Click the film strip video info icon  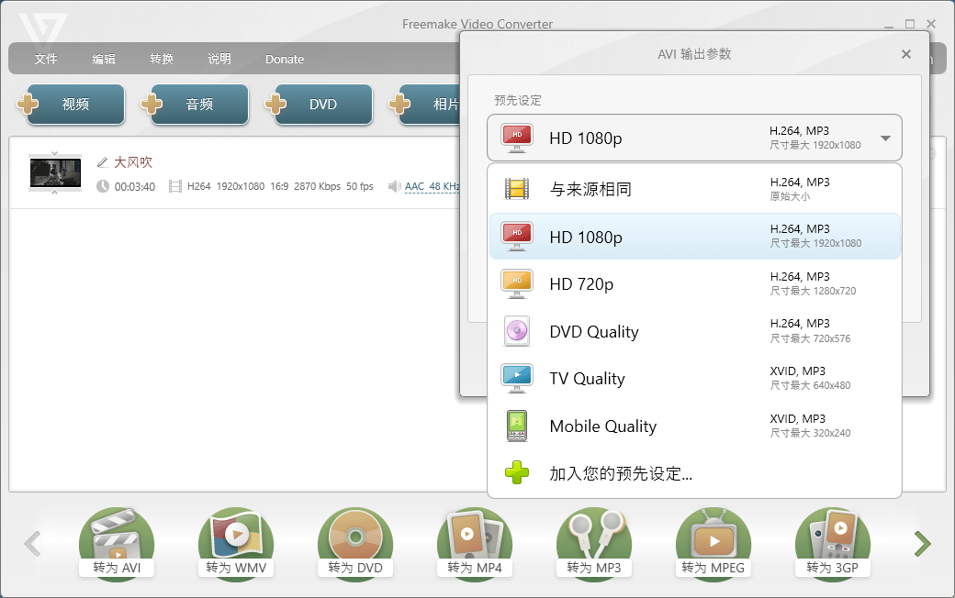[x=175, y=186]
